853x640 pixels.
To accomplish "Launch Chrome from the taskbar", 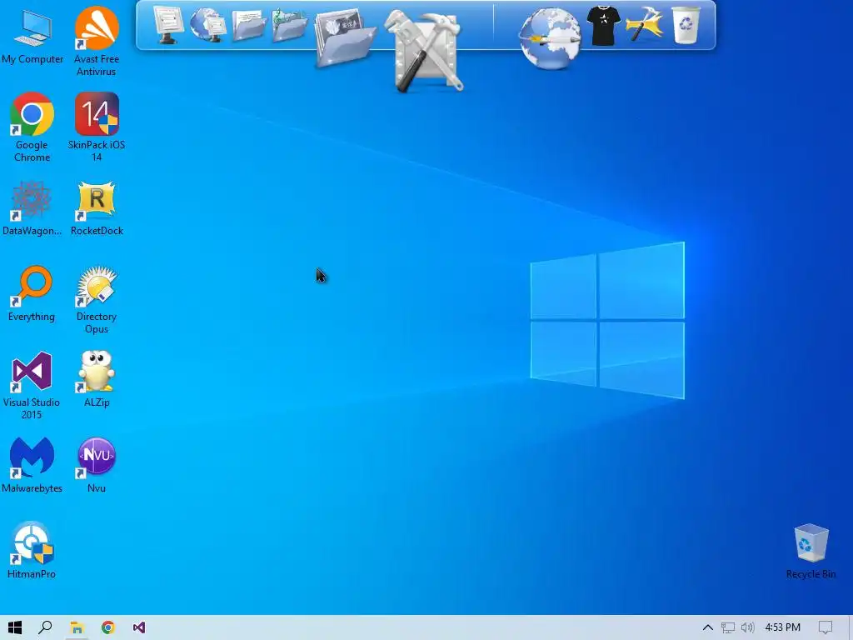I will pos(107,627).
